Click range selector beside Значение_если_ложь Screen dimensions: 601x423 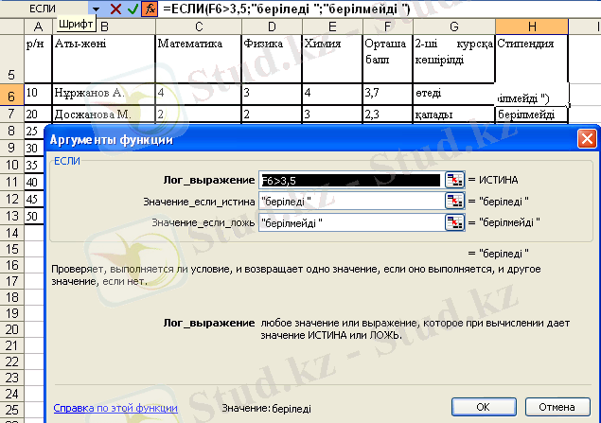tap(454, 223)
